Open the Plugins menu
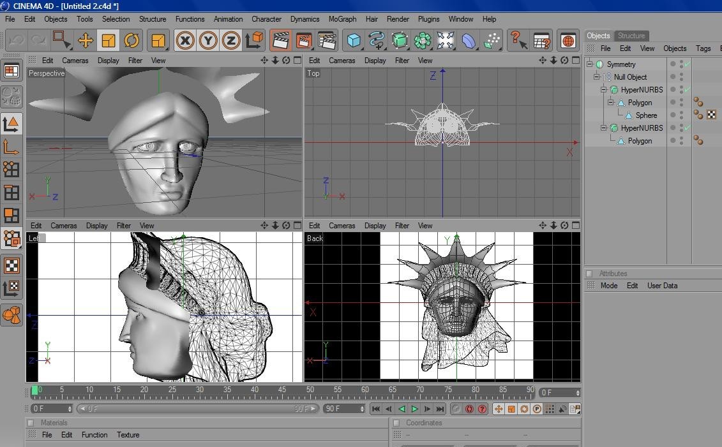The height and width of the screenshot is (447, 722). coord(429,19)
